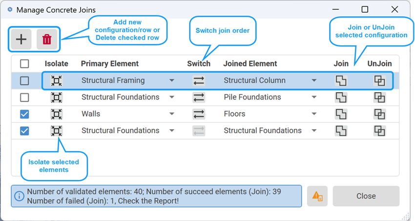Join Structural Framing with Structural Column
The image size is (415, 221).
[341, 80]
